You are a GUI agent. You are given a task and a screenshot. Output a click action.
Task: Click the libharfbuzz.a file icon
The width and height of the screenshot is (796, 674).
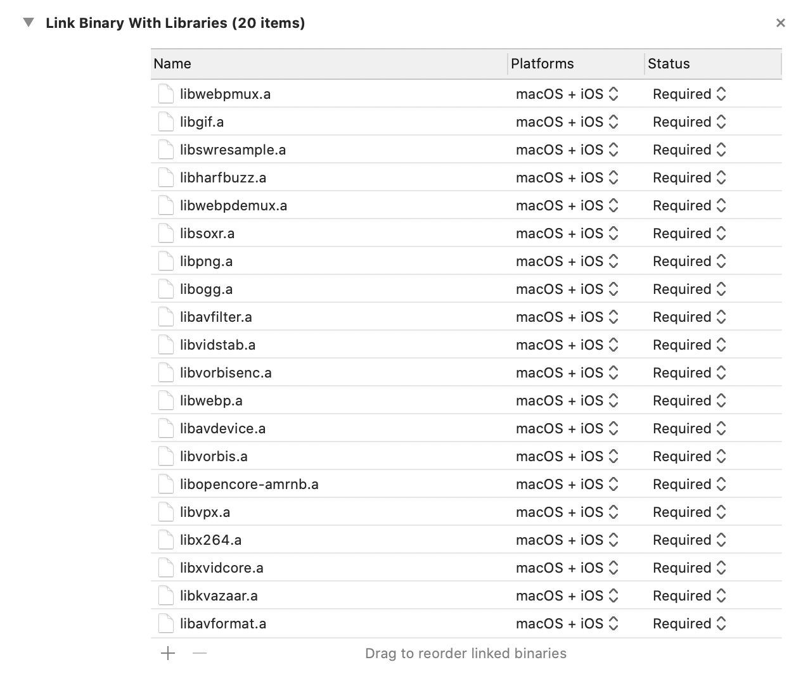click(x=165, y=177)
